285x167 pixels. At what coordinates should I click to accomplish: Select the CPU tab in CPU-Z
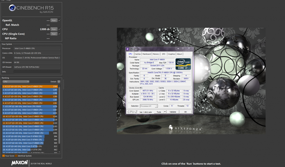pos(130,54)
